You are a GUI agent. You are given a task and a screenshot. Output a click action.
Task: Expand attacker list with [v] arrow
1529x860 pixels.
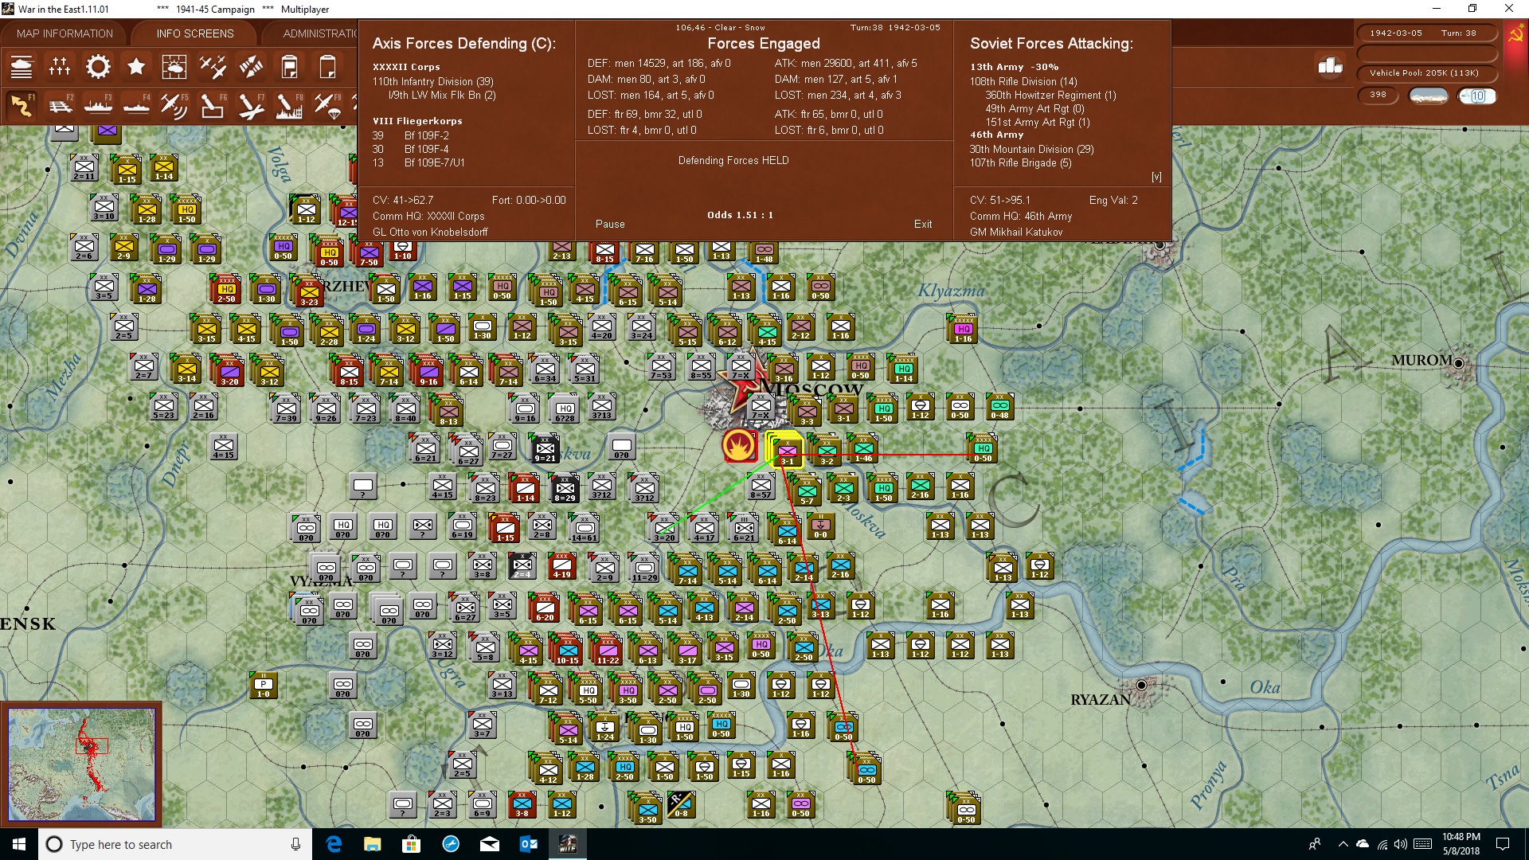point(1156,177)
